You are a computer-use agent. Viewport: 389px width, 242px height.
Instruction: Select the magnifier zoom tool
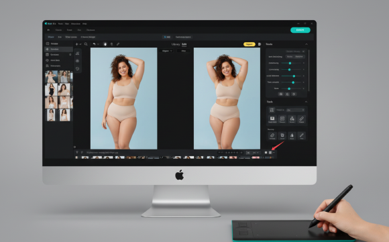(86, 44)
